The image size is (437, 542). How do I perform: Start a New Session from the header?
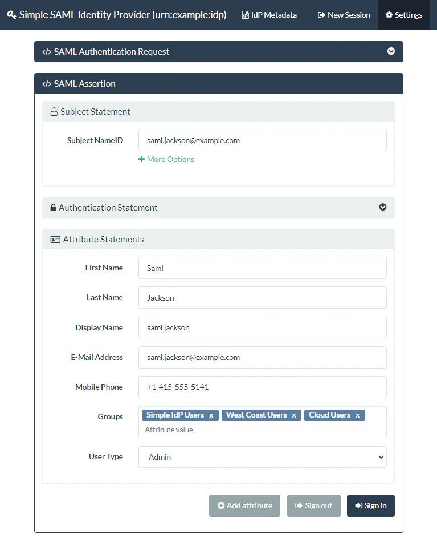pyautogui.click(x=344, y=15)
